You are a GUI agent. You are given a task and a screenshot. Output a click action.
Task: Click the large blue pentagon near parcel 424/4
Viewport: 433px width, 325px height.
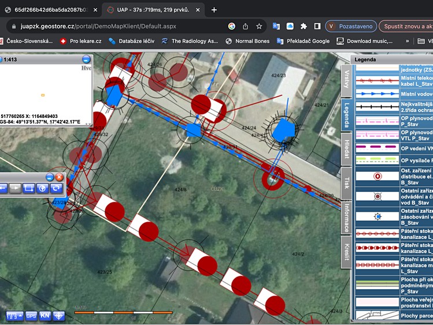[284, 130]
